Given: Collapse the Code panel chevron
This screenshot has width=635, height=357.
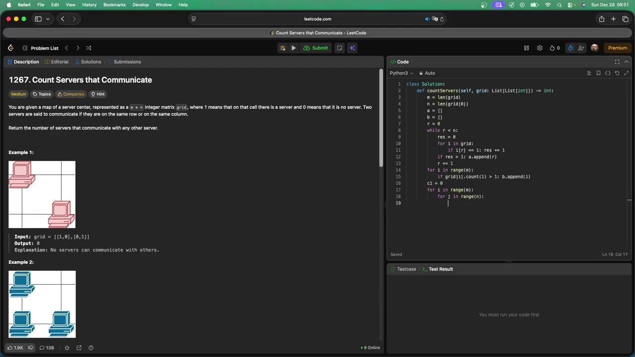Looking at the screenshot, I should pyautogui.click(x=626, y=62).
